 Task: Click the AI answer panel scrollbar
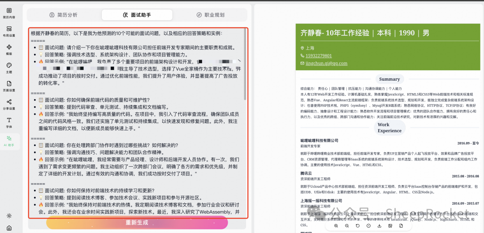(245, 65)
